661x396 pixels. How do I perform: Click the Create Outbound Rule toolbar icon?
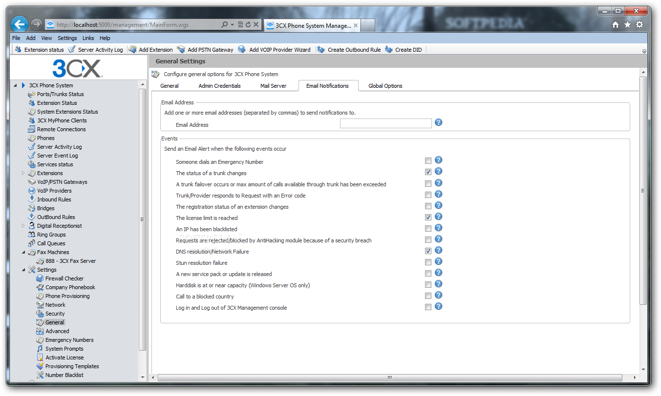click(321, 49)
